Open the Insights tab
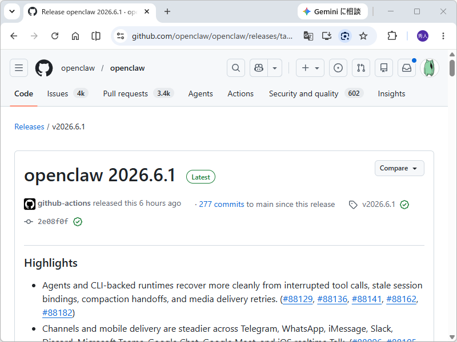457x342 pixels. click(391, 93)
